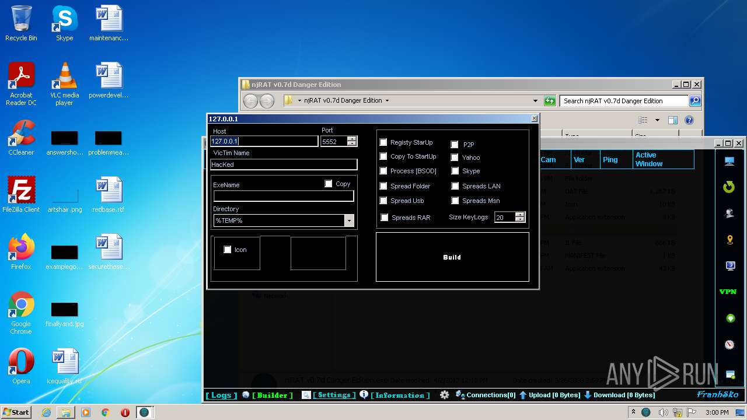
Task: Check the Spread Usb option
Action: point(383,201)
